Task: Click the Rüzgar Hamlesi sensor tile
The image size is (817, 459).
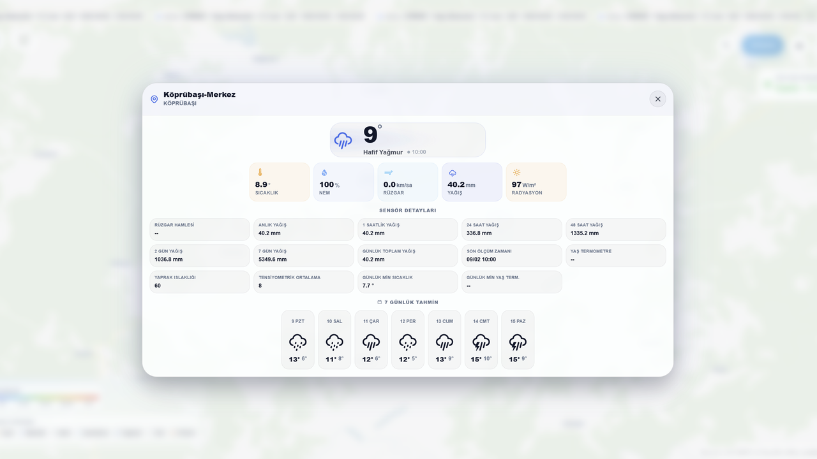Action: point(200,229)
